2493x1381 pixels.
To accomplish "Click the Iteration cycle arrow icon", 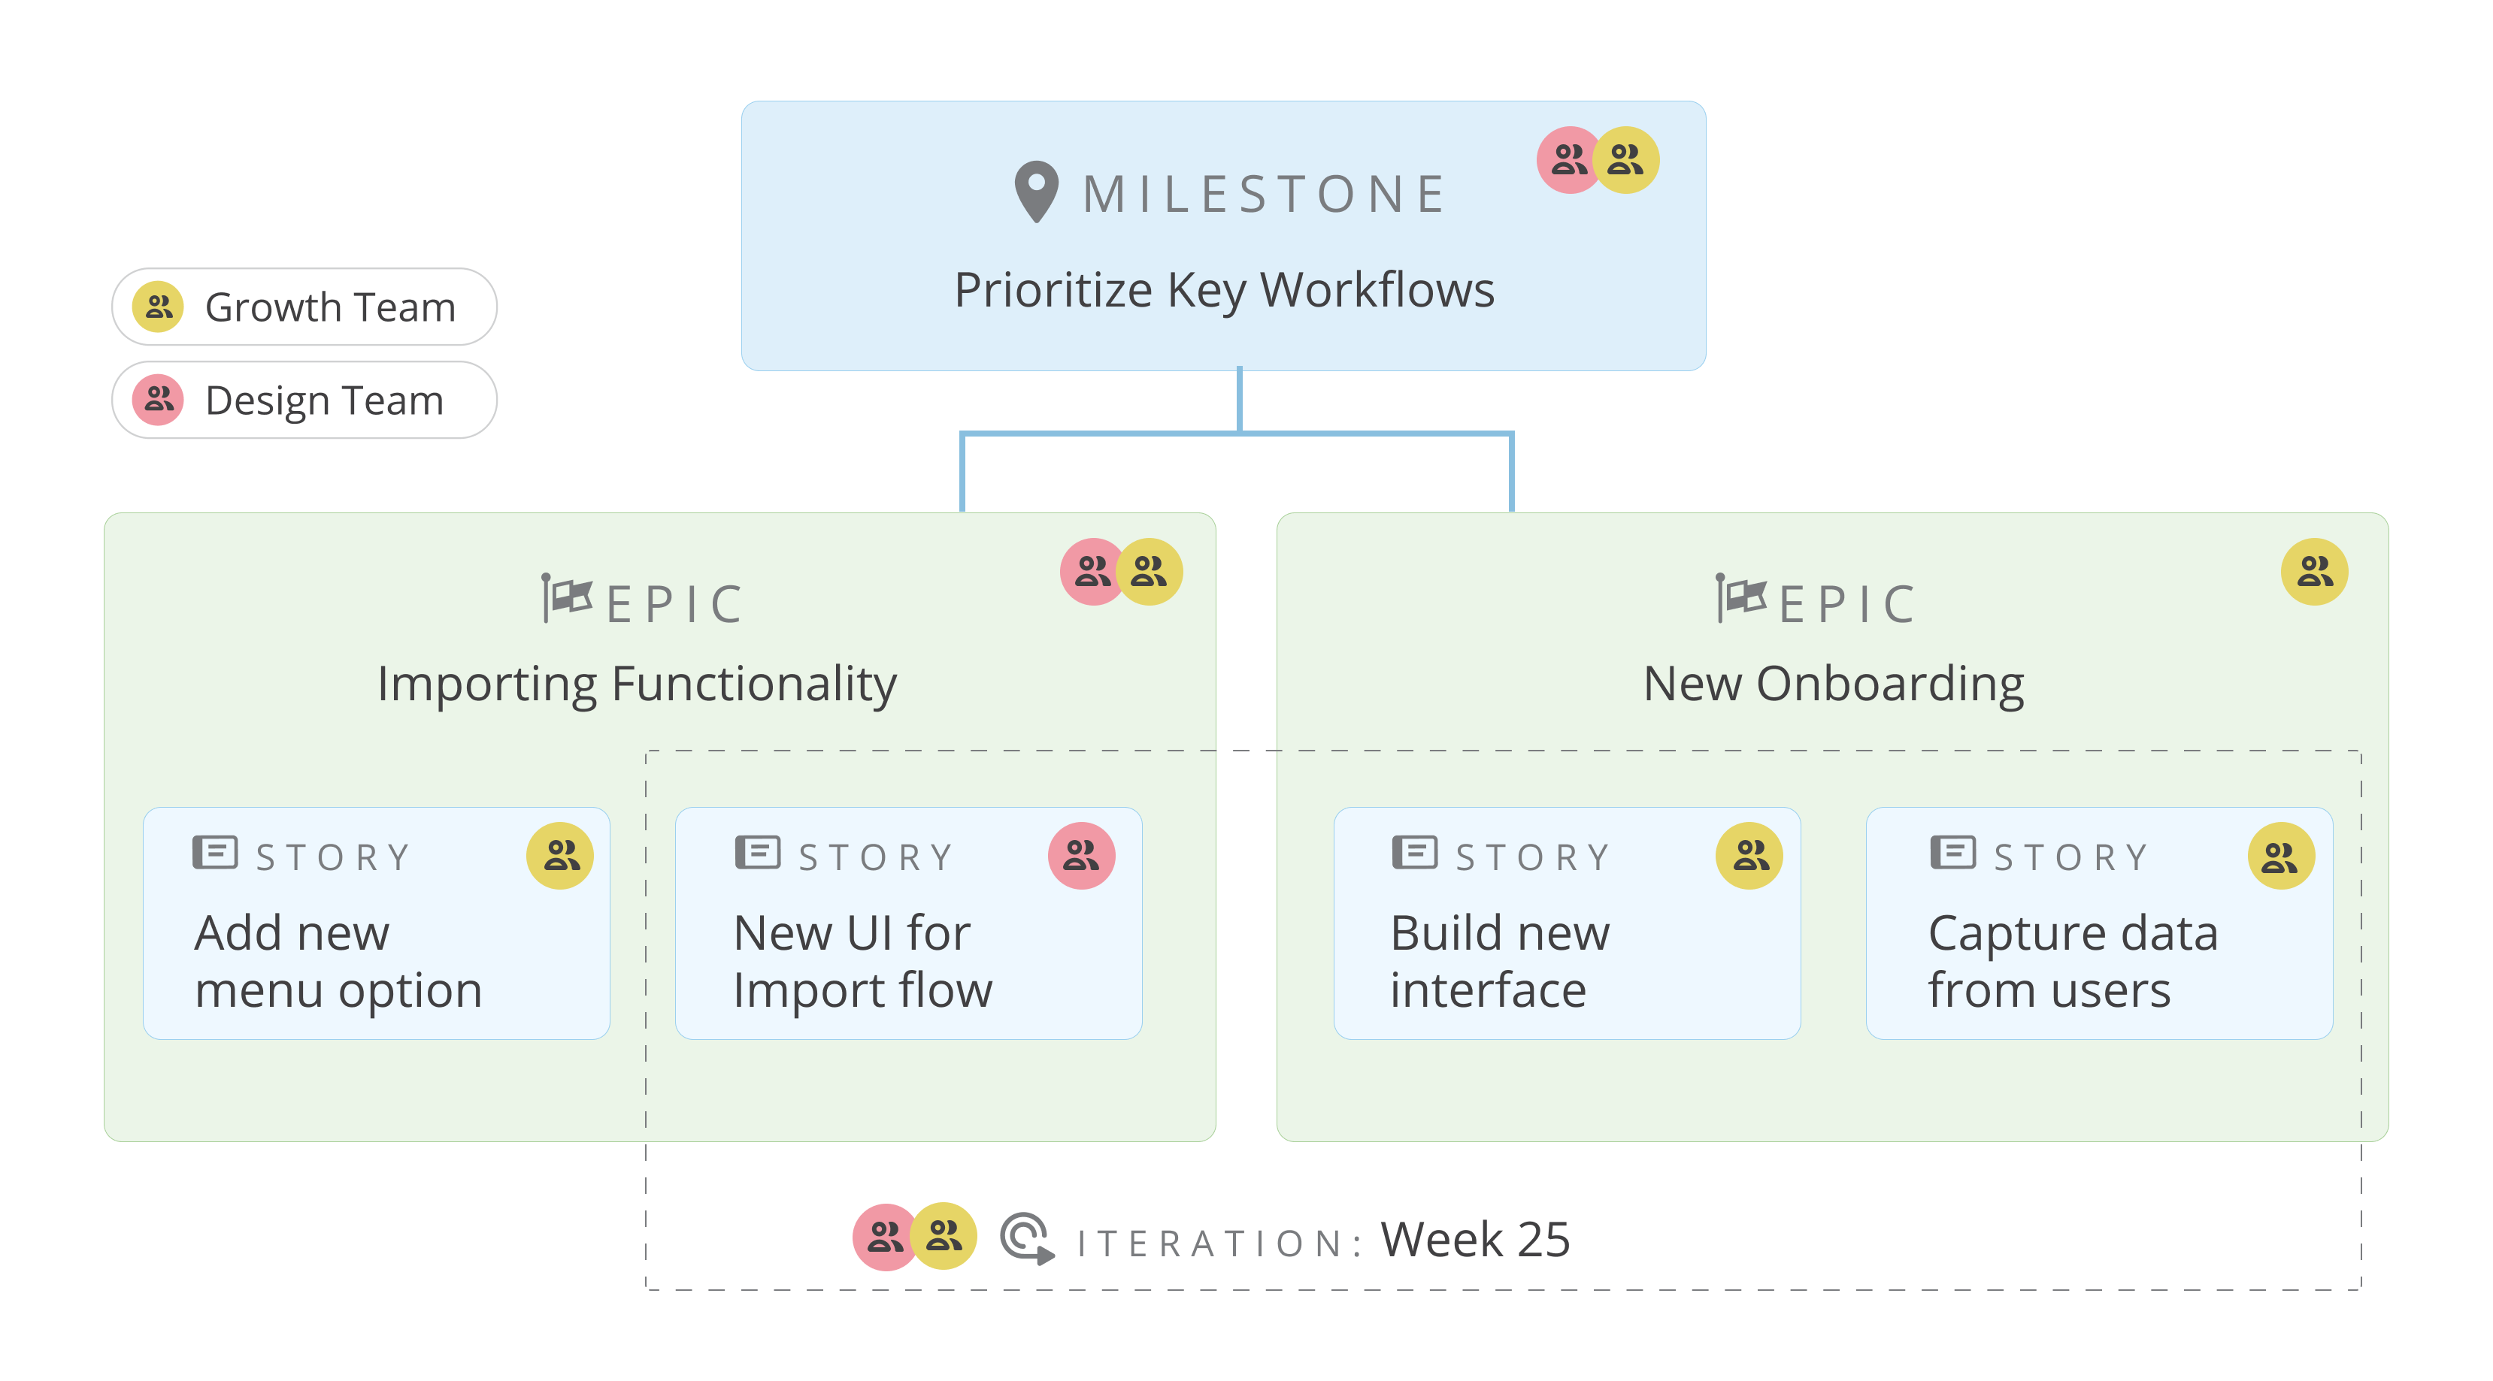I will click(1026, 1238).
